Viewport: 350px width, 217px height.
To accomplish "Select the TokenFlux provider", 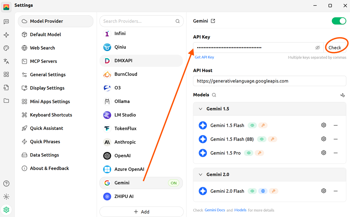I will tap(141, 129).
